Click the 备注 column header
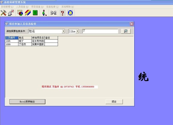Image resolution: width=173 pixels, height=125 pixels. tap(51, 38)
